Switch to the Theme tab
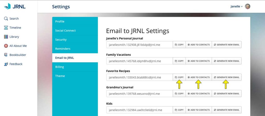Image resolution: width=265 pixels, height=116 pixels. pos(75,76)
